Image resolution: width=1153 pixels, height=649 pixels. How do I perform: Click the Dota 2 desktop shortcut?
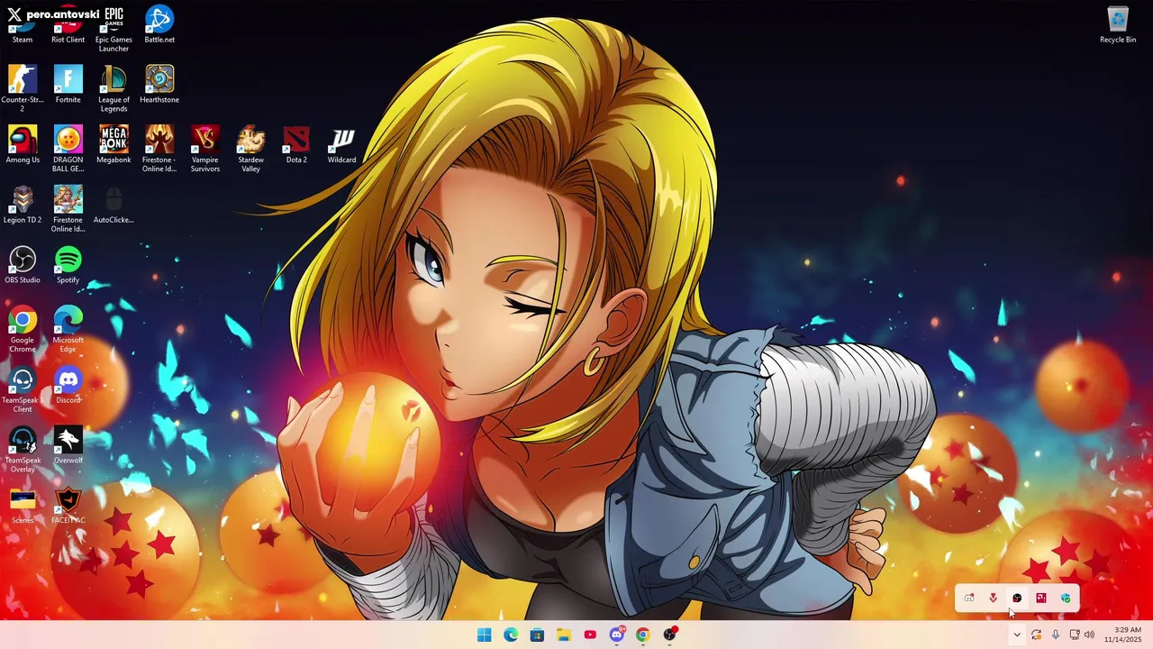coord(296,144)
